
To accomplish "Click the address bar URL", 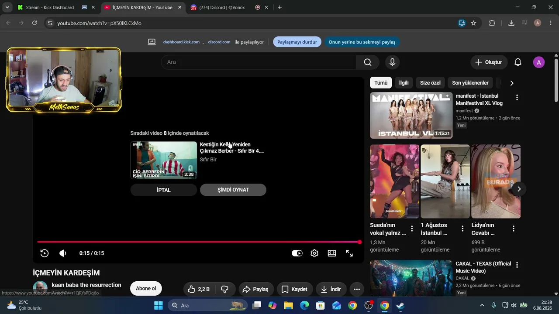I will point(100,23).
